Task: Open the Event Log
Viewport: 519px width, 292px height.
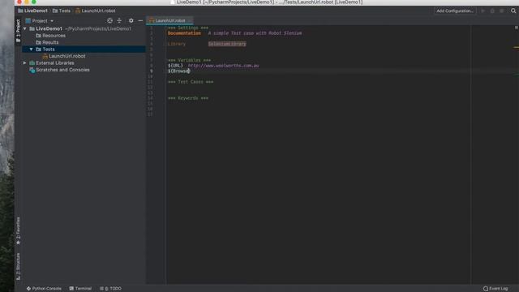Action: 495,289
